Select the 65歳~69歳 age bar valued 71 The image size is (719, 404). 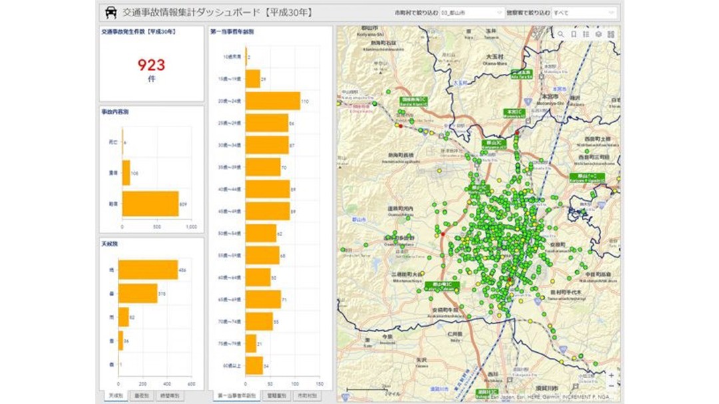click(x=263, y=300)
